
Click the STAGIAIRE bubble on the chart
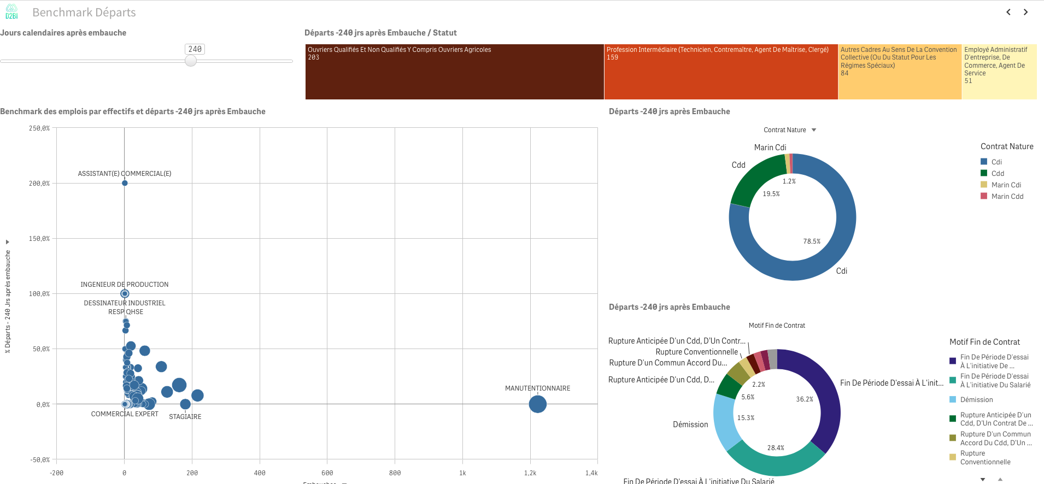pyautogui.click(x=185, y=404)
